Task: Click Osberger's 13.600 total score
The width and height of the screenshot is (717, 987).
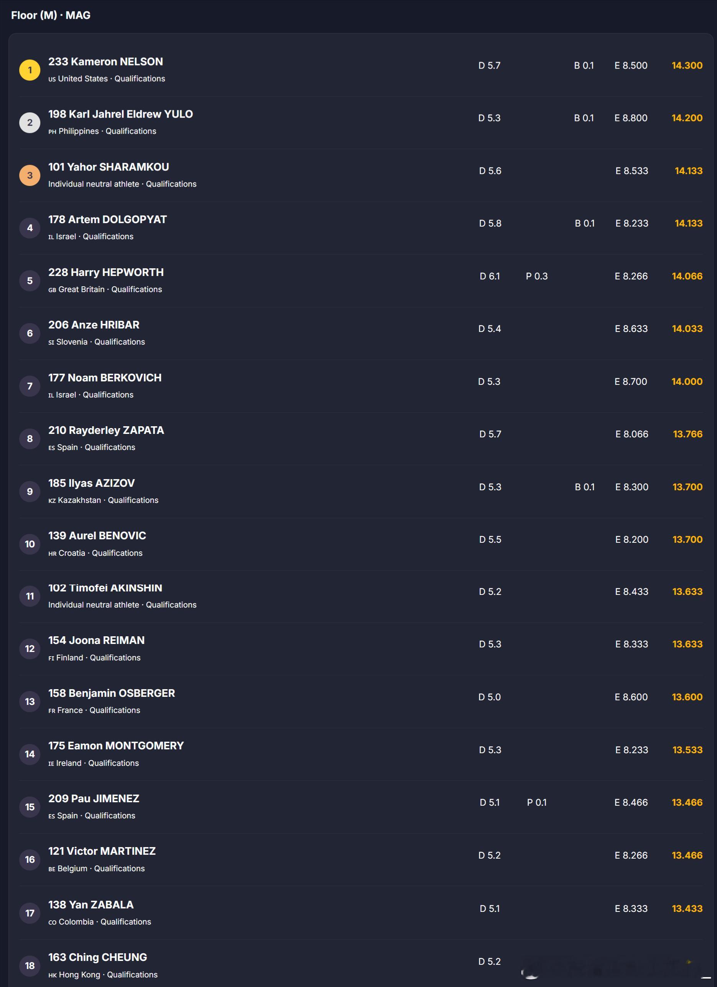Action: point(687,697)
